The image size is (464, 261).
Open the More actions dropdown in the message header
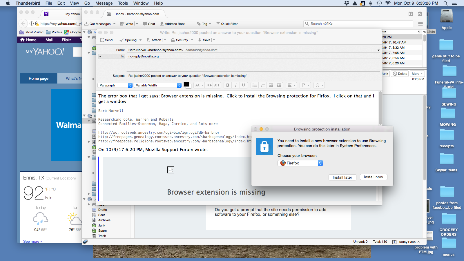tap(418, 74)
